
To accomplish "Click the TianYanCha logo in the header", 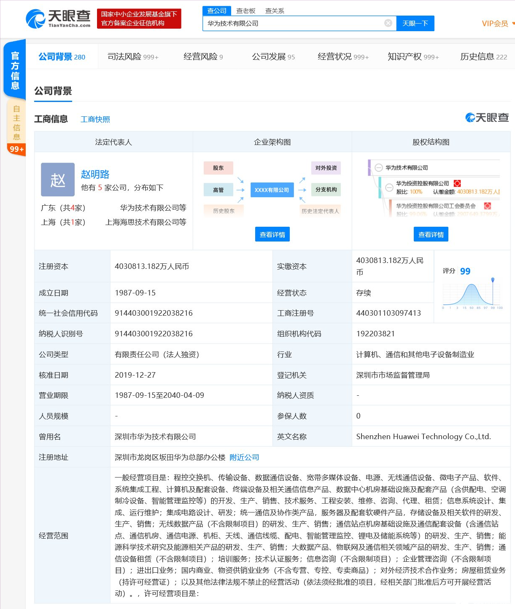I will click(x=58, y=19).
